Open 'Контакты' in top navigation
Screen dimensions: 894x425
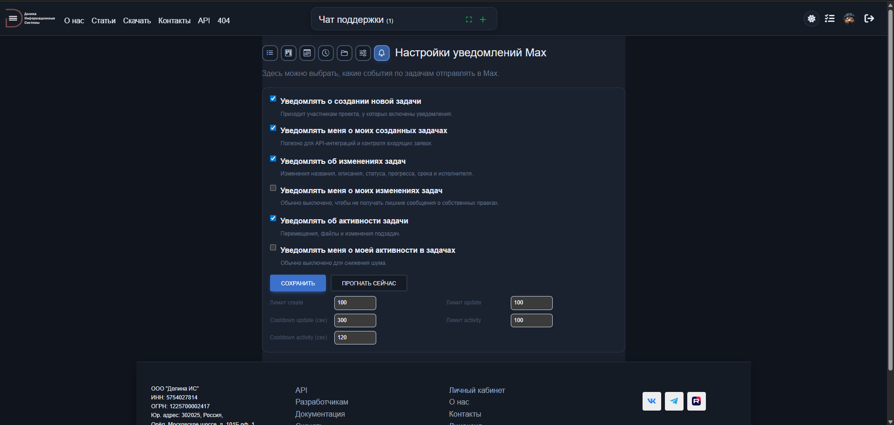pos(174,20)
